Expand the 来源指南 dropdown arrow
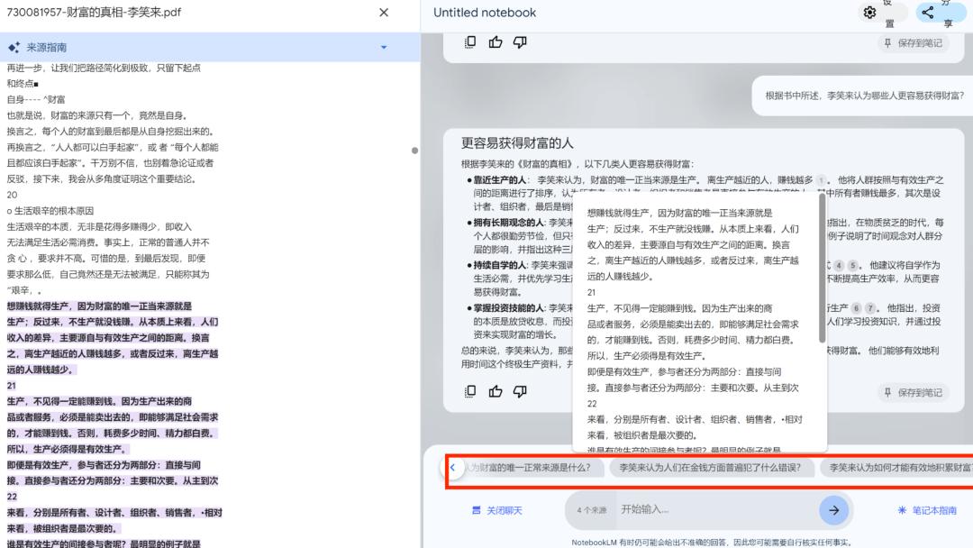973x548 pixels. pyautogui.click(x=385, y=47)
